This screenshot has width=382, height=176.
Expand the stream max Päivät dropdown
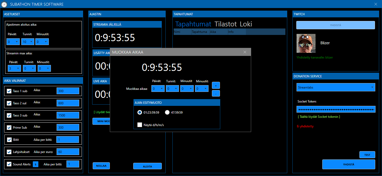[x=14, y=68]
